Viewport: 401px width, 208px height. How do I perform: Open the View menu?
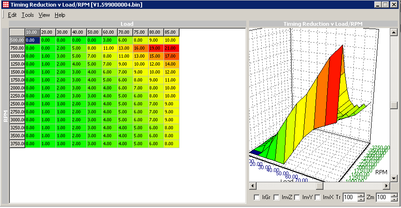44,15
